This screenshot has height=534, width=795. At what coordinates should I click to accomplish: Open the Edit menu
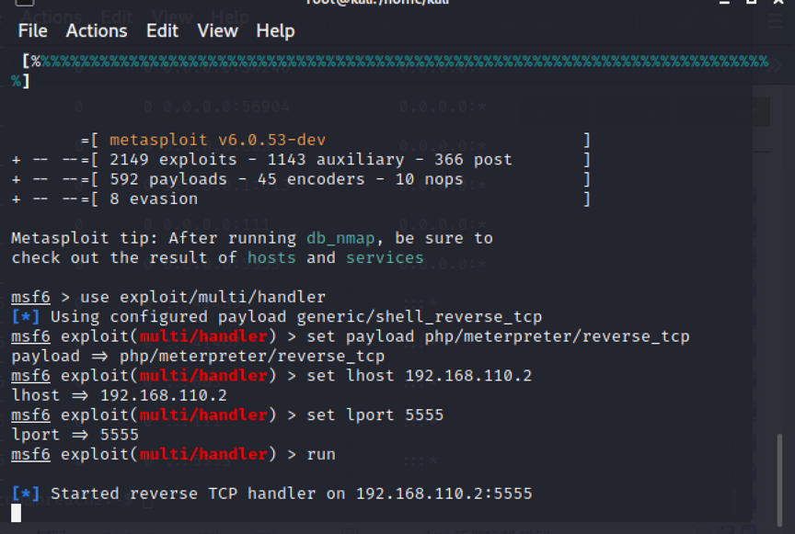[162, 31]
